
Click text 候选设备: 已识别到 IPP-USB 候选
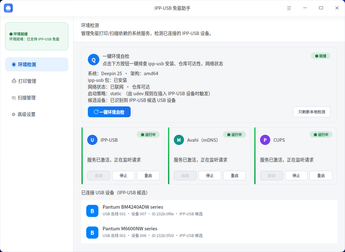point(132,100)
